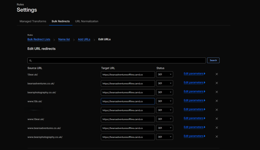
Task: Delete the 13ear.uk/ redirect row
Action: pos(217,74)
